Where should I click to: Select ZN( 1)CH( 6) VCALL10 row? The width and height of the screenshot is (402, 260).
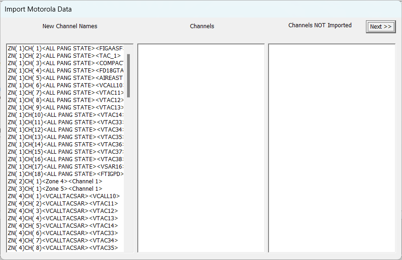point(66,85)
